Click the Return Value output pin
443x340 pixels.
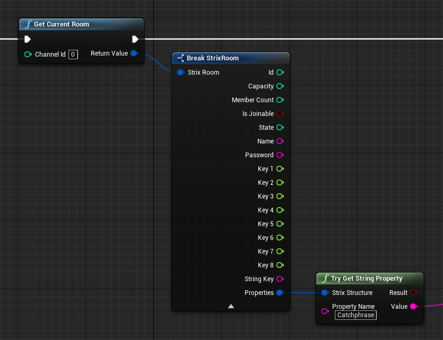click(134, 53)
